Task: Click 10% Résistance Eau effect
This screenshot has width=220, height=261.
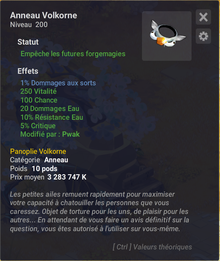Action: [52, 117]
